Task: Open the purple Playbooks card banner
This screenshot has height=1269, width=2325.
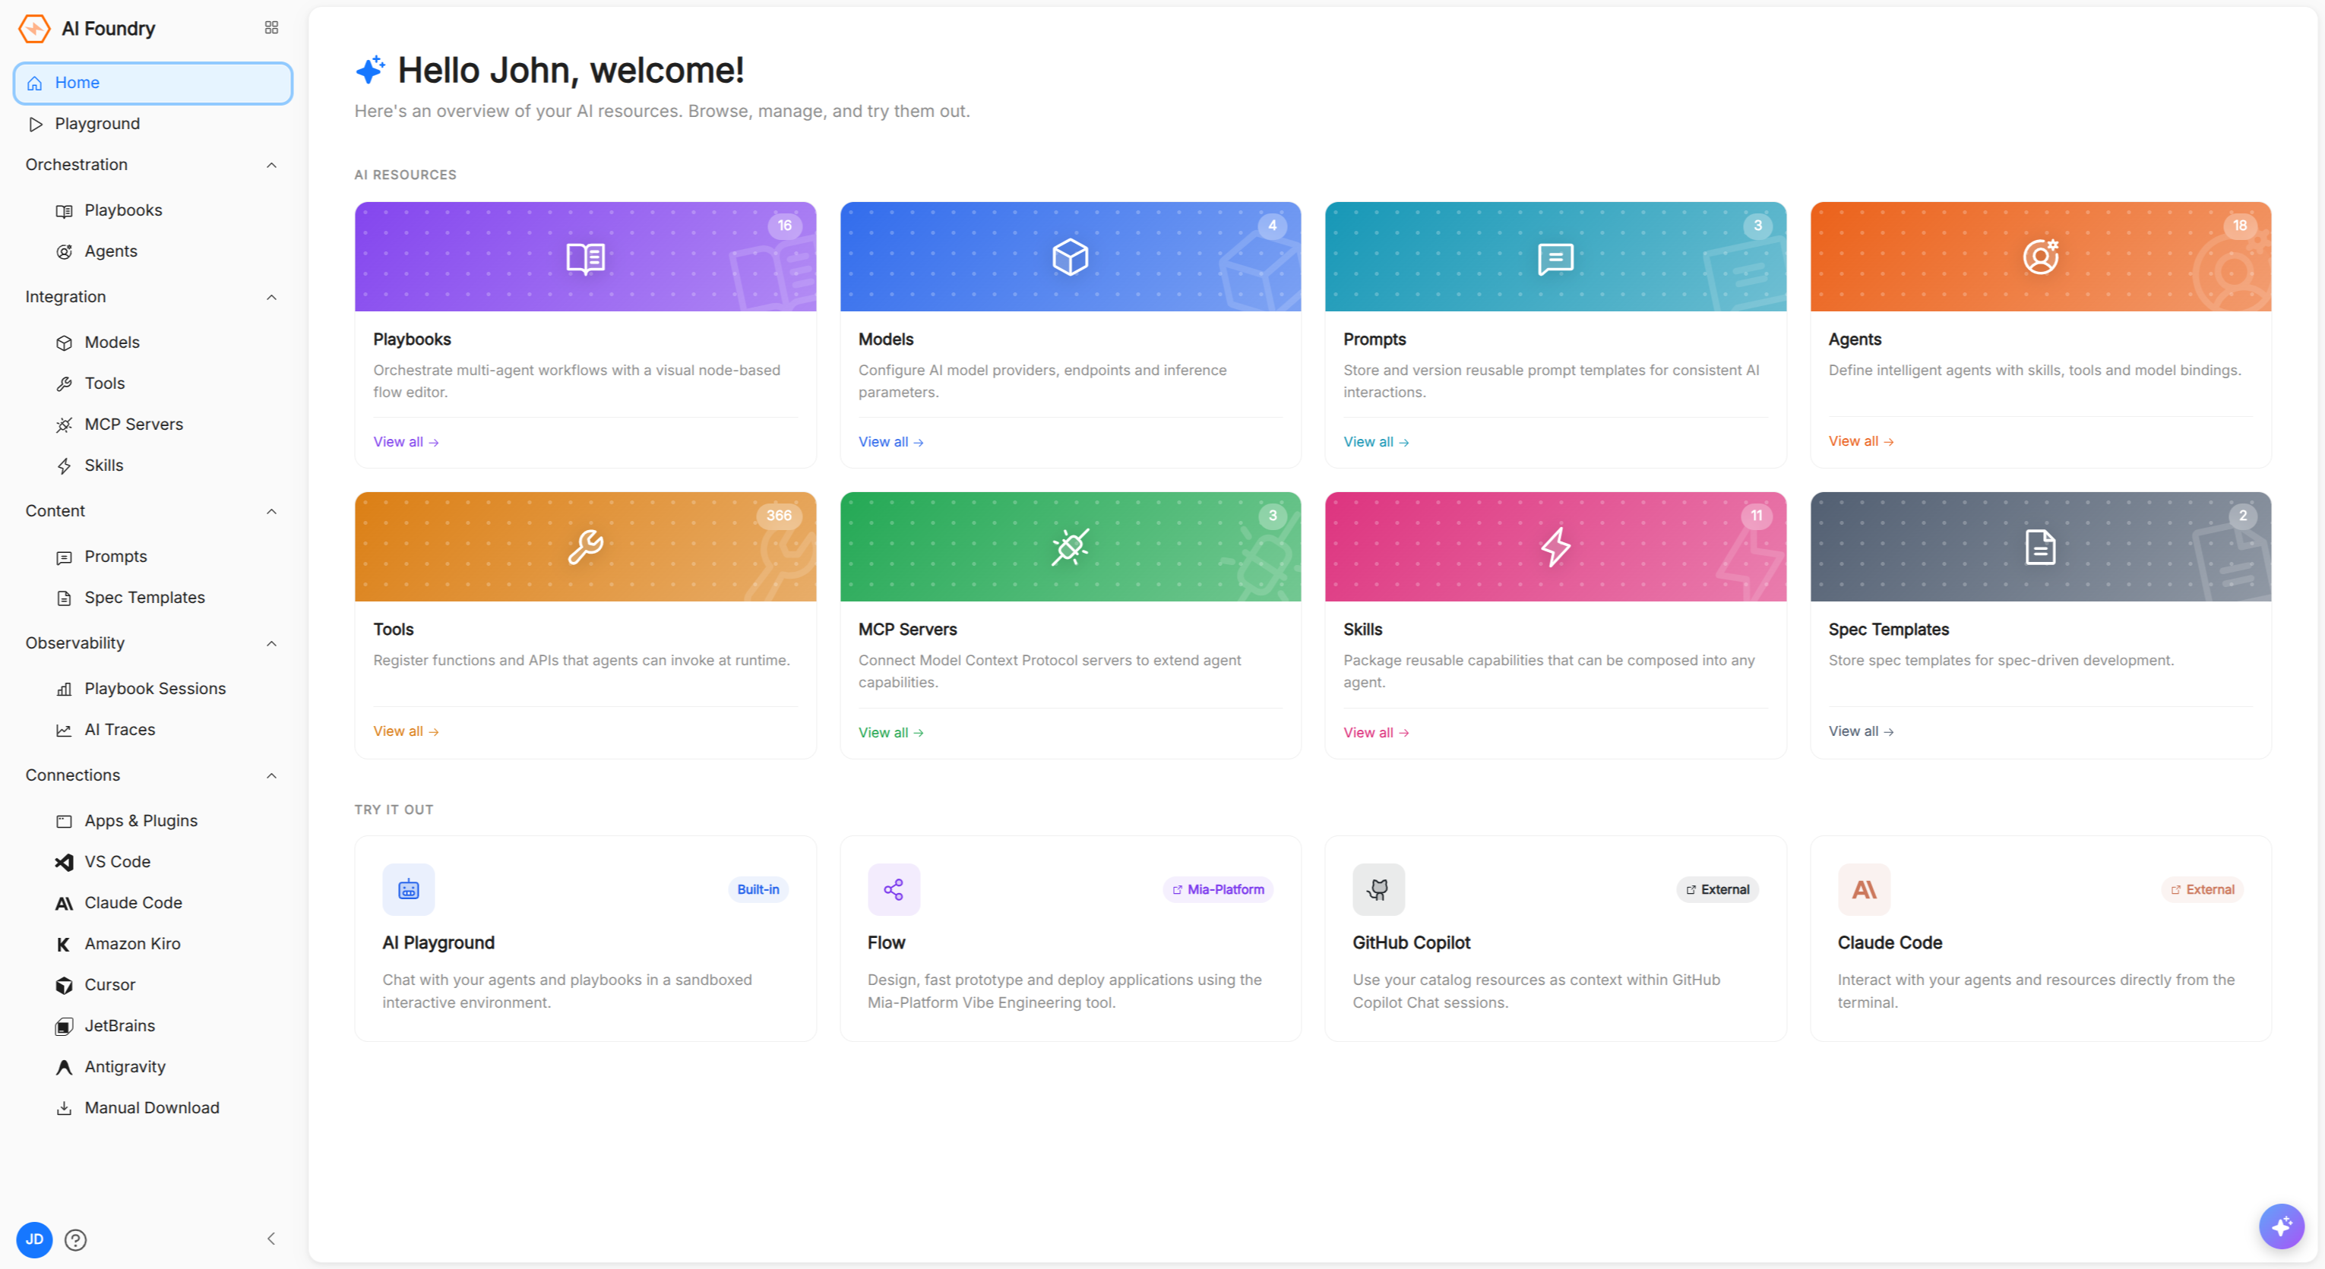Action: pos(585,257)
